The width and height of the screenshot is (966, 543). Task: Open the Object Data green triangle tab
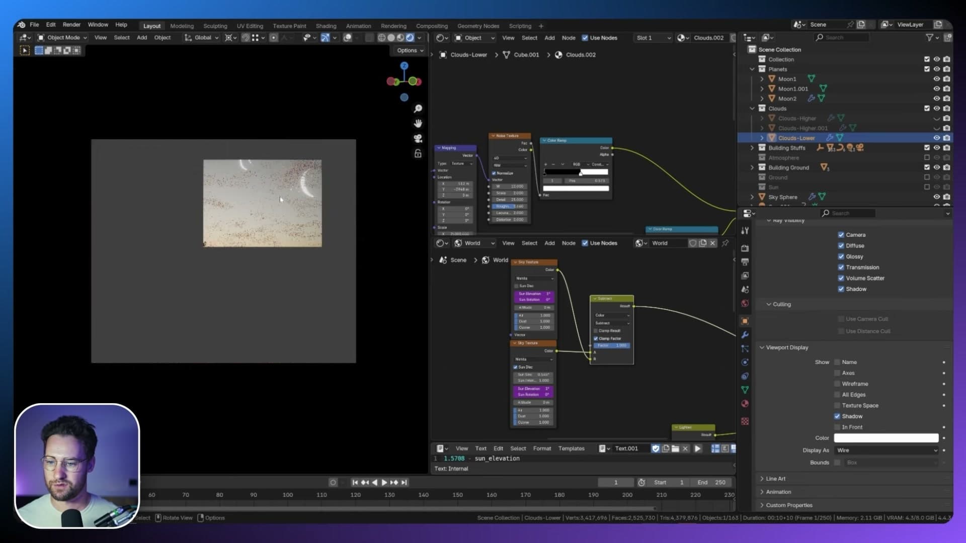[x=745, y=390]
